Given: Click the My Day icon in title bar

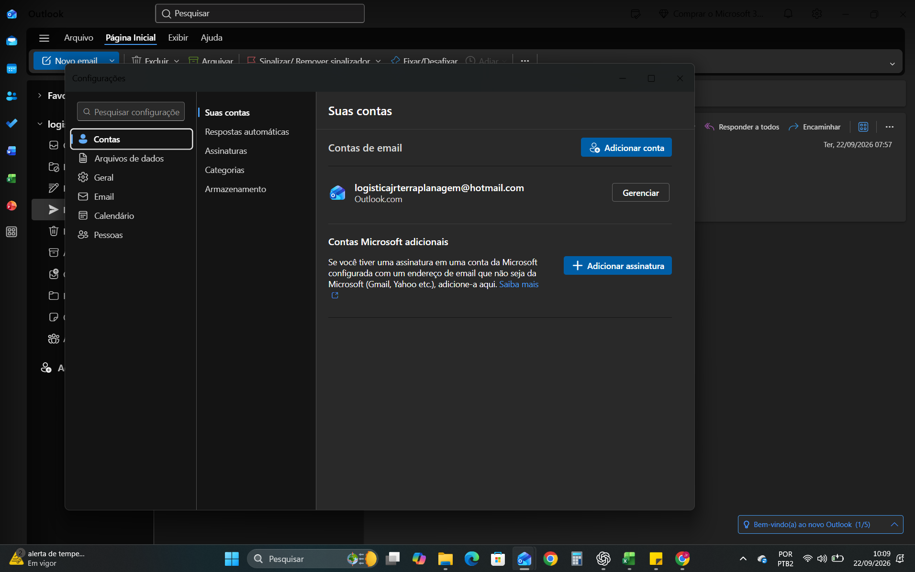Looking at the screenshot, I should [x=636, y=14].
